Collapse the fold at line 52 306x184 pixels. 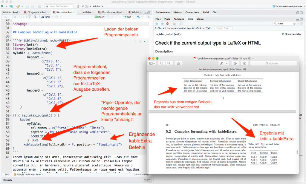click(11, 115)
